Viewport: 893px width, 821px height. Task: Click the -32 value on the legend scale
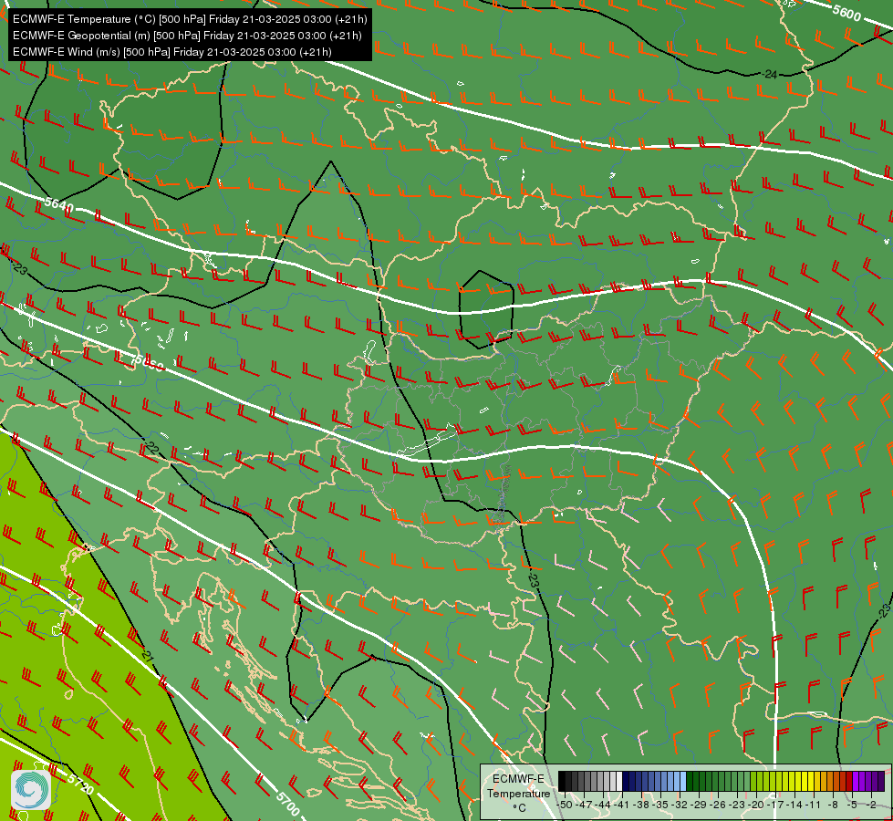(x=680, y=805)
